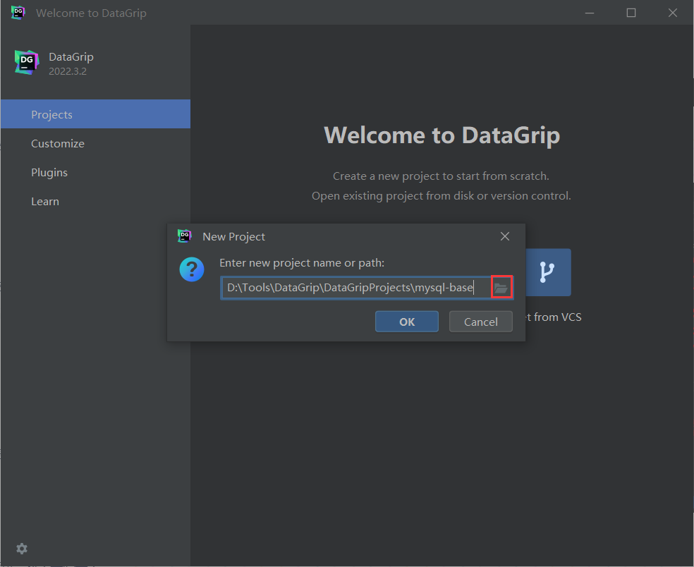Open application settings via the gear icon

point(21,549)
